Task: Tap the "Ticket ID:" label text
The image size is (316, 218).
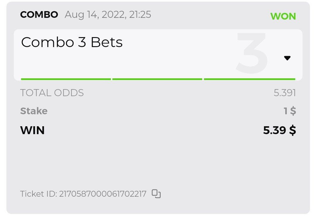Action: (39, 194)
